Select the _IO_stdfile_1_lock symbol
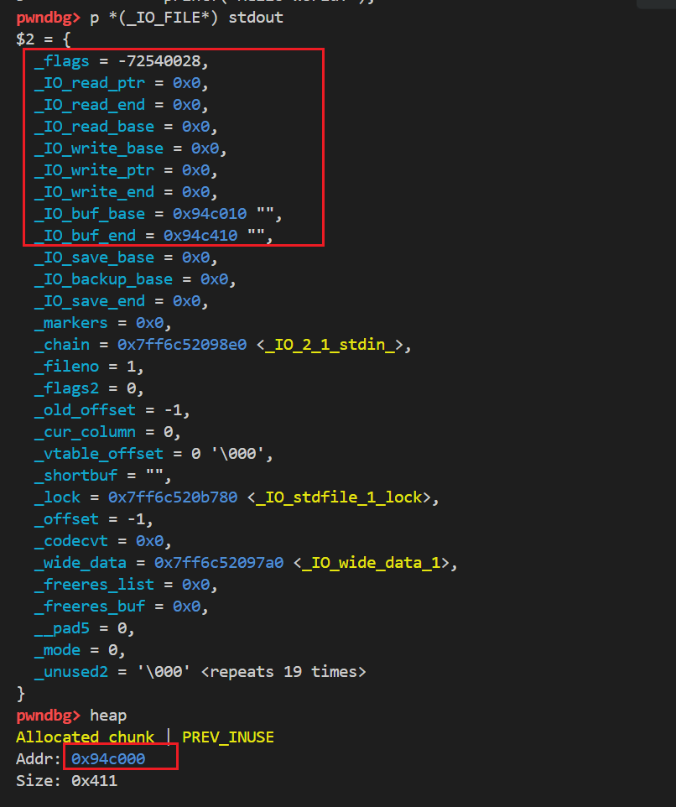 pyautogui.click(x=343, y=497)
